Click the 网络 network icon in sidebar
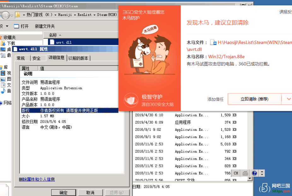 pyautogui.click(x=1, y=103)
